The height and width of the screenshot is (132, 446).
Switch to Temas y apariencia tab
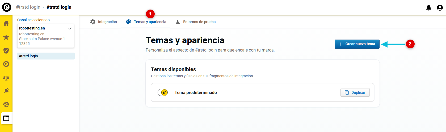click(x=146, y=22)
